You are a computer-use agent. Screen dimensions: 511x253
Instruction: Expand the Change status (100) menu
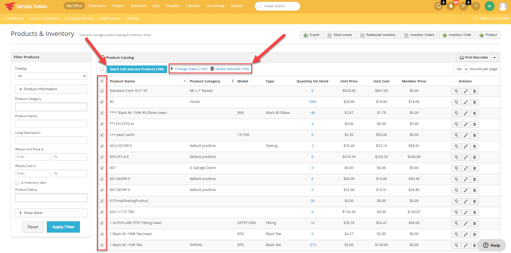click(x=189, y=69)
